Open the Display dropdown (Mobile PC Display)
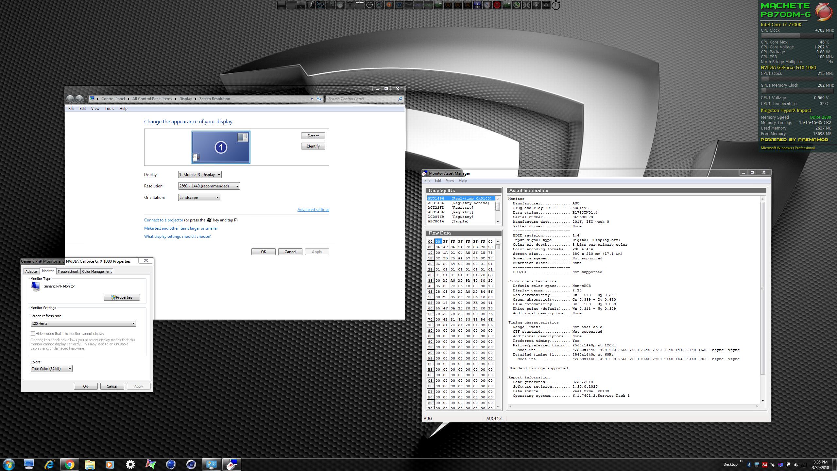837x471 pixels. coord(200,175)
